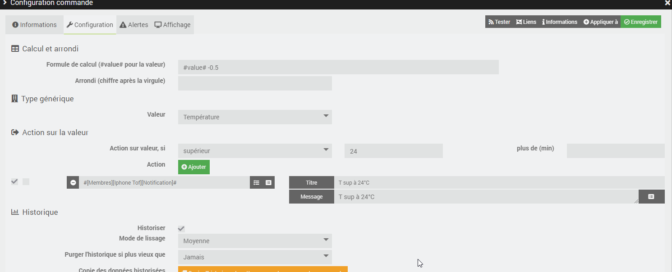This screenshot has width=672, height=272.
Task: Click the Tester button
Action: 499,22
